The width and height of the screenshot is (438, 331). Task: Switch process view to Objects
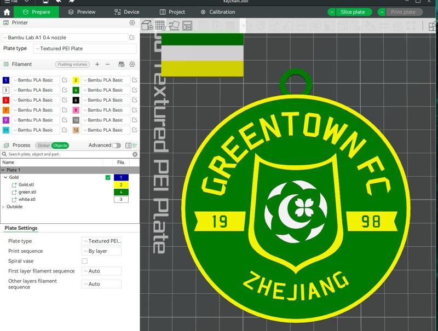60,146
